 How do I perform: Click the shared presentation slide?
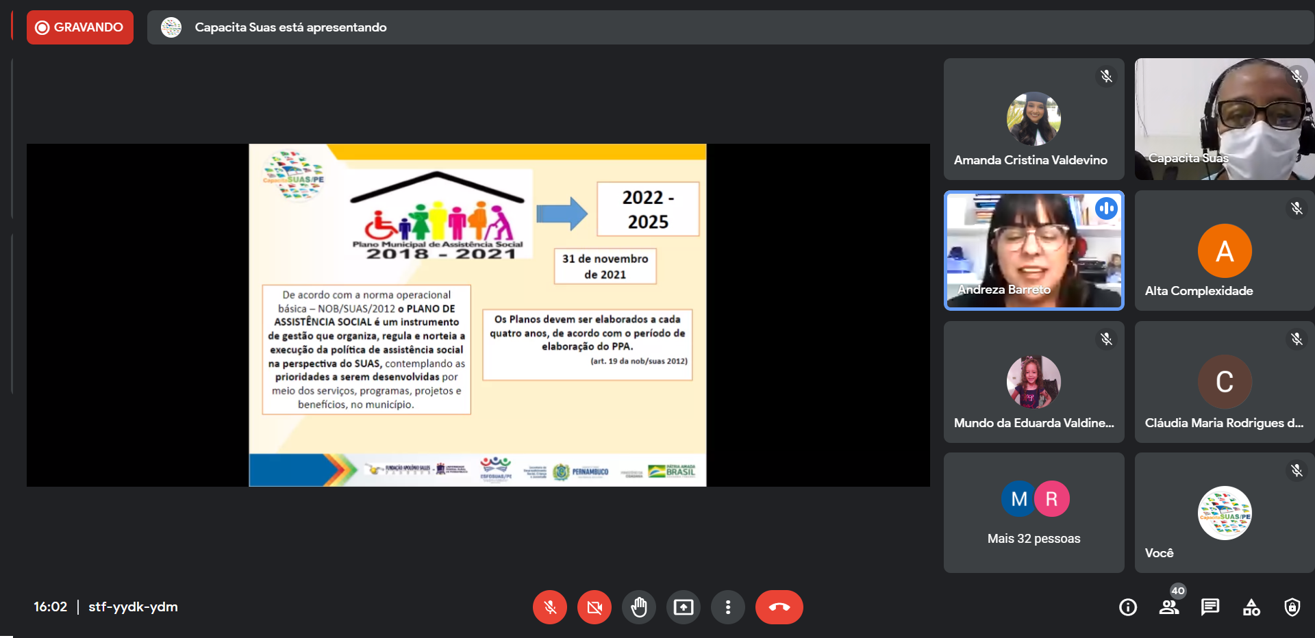[477, 315]
